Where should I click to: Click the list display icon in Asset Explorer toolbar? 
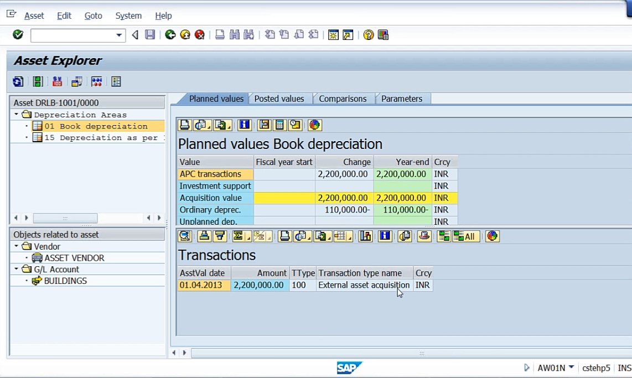116,81
